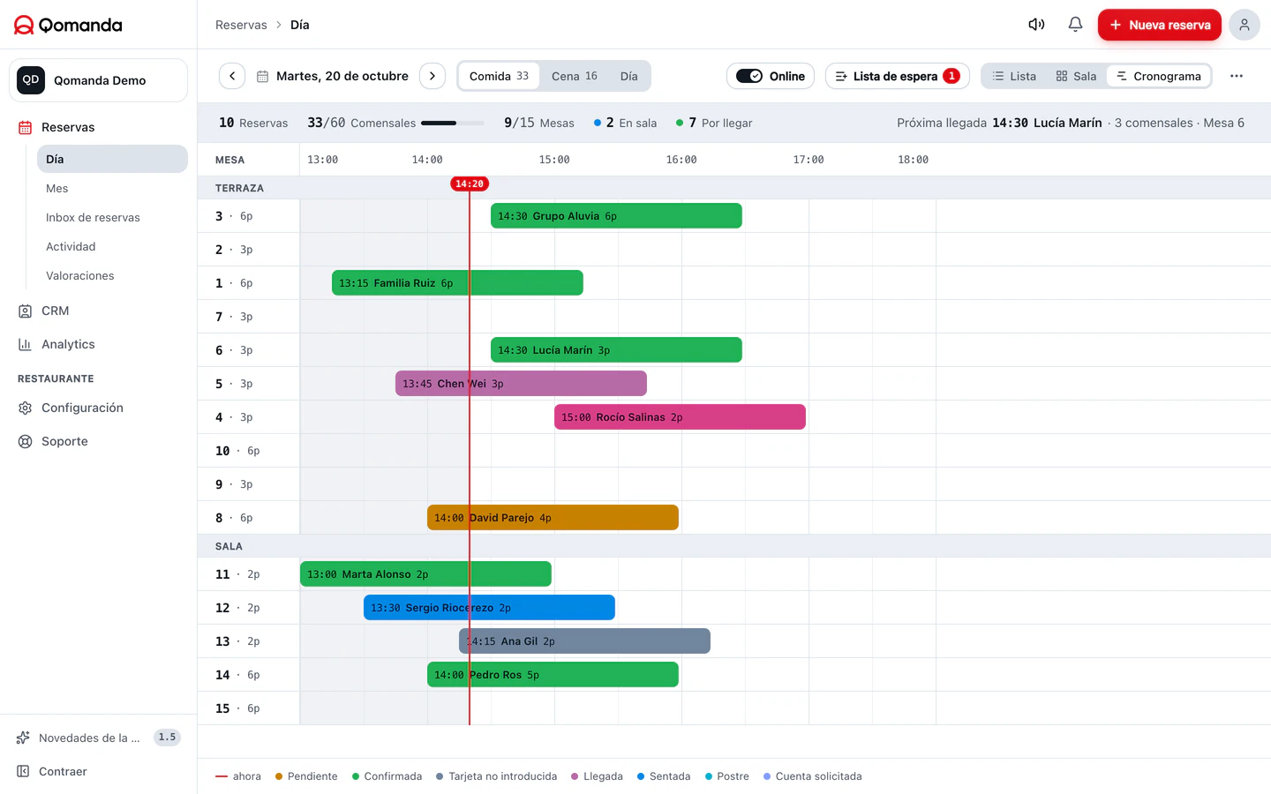Click the Novedades sparkle icon
This screenshot has width=1271, height=794.
point(23,738)
